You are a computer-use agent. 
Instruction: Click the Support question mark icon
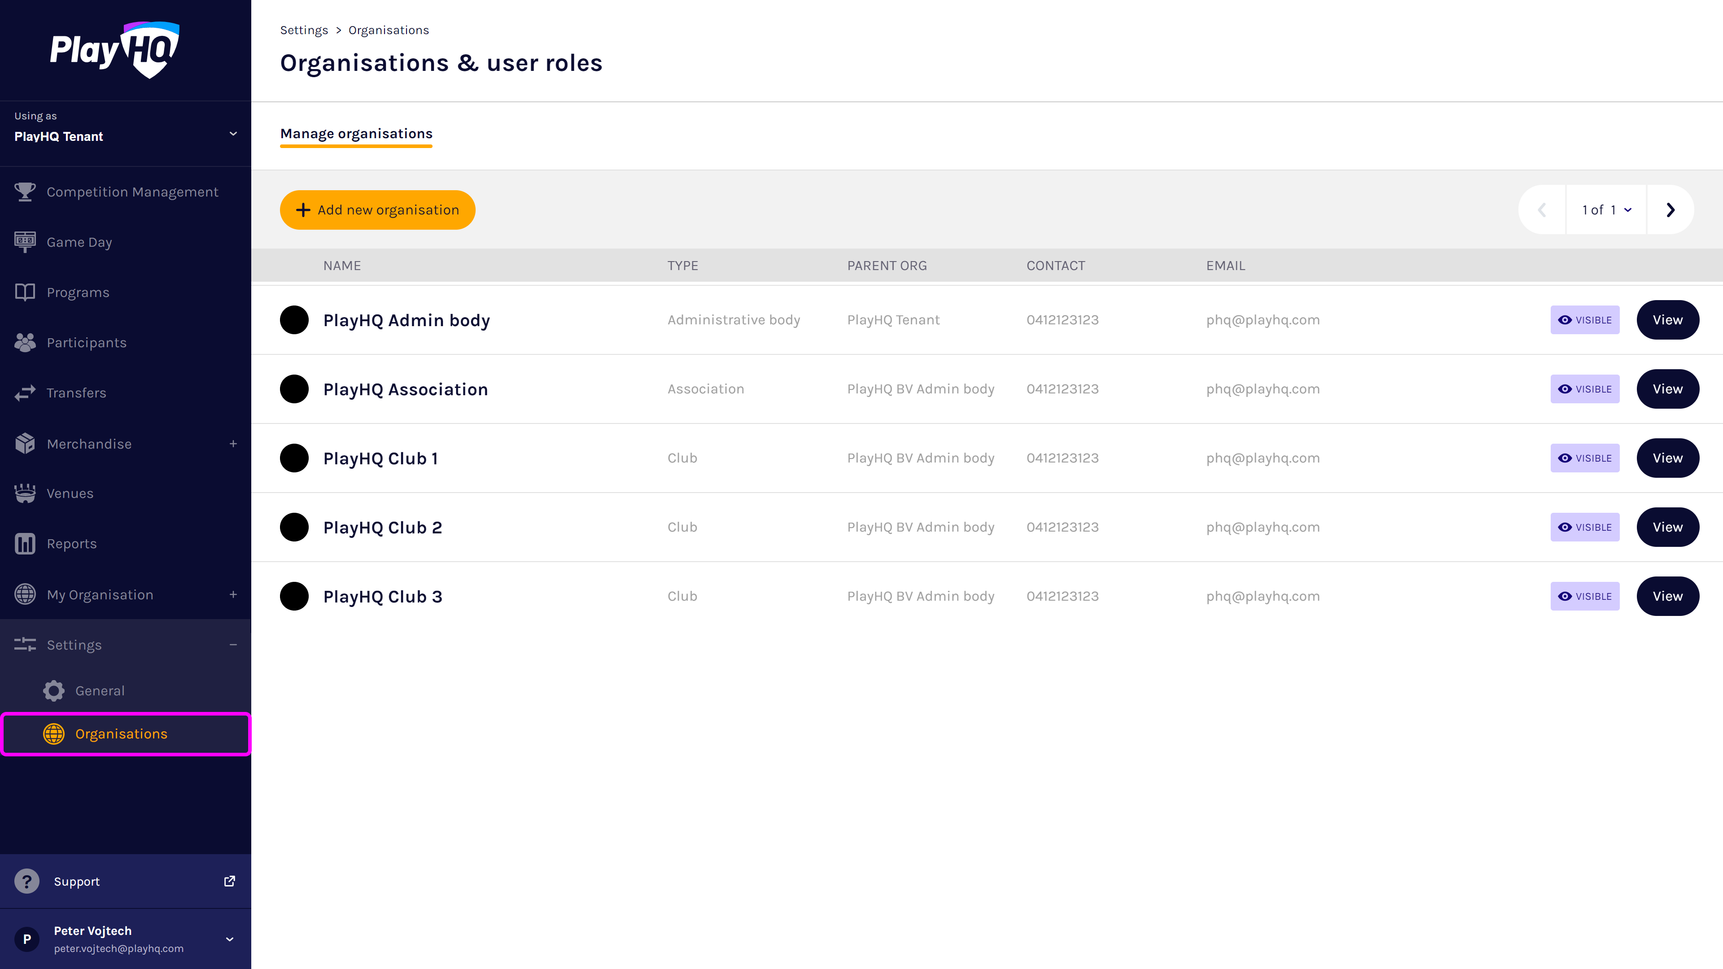point(27,882)
